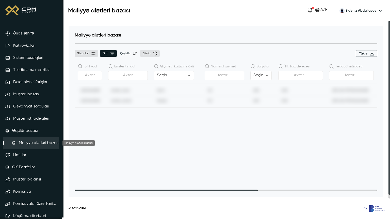Screen dimensions: 390x219
Task: Click the BLINK Business Intelligence logo
Action: [x=377, y=208]
